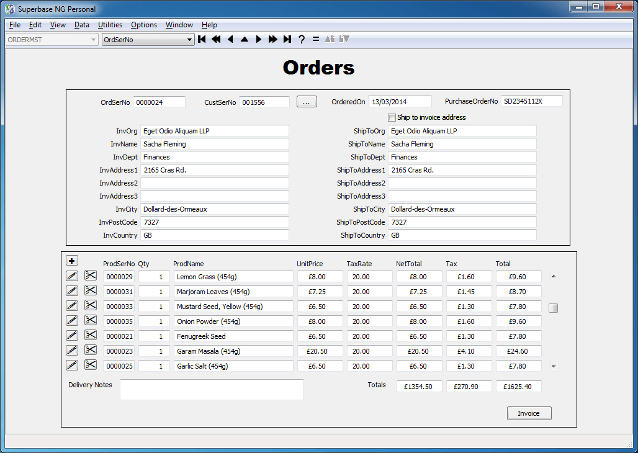Click the Invoice button
This screenshot has height=453, width=638.
(529, 413)
